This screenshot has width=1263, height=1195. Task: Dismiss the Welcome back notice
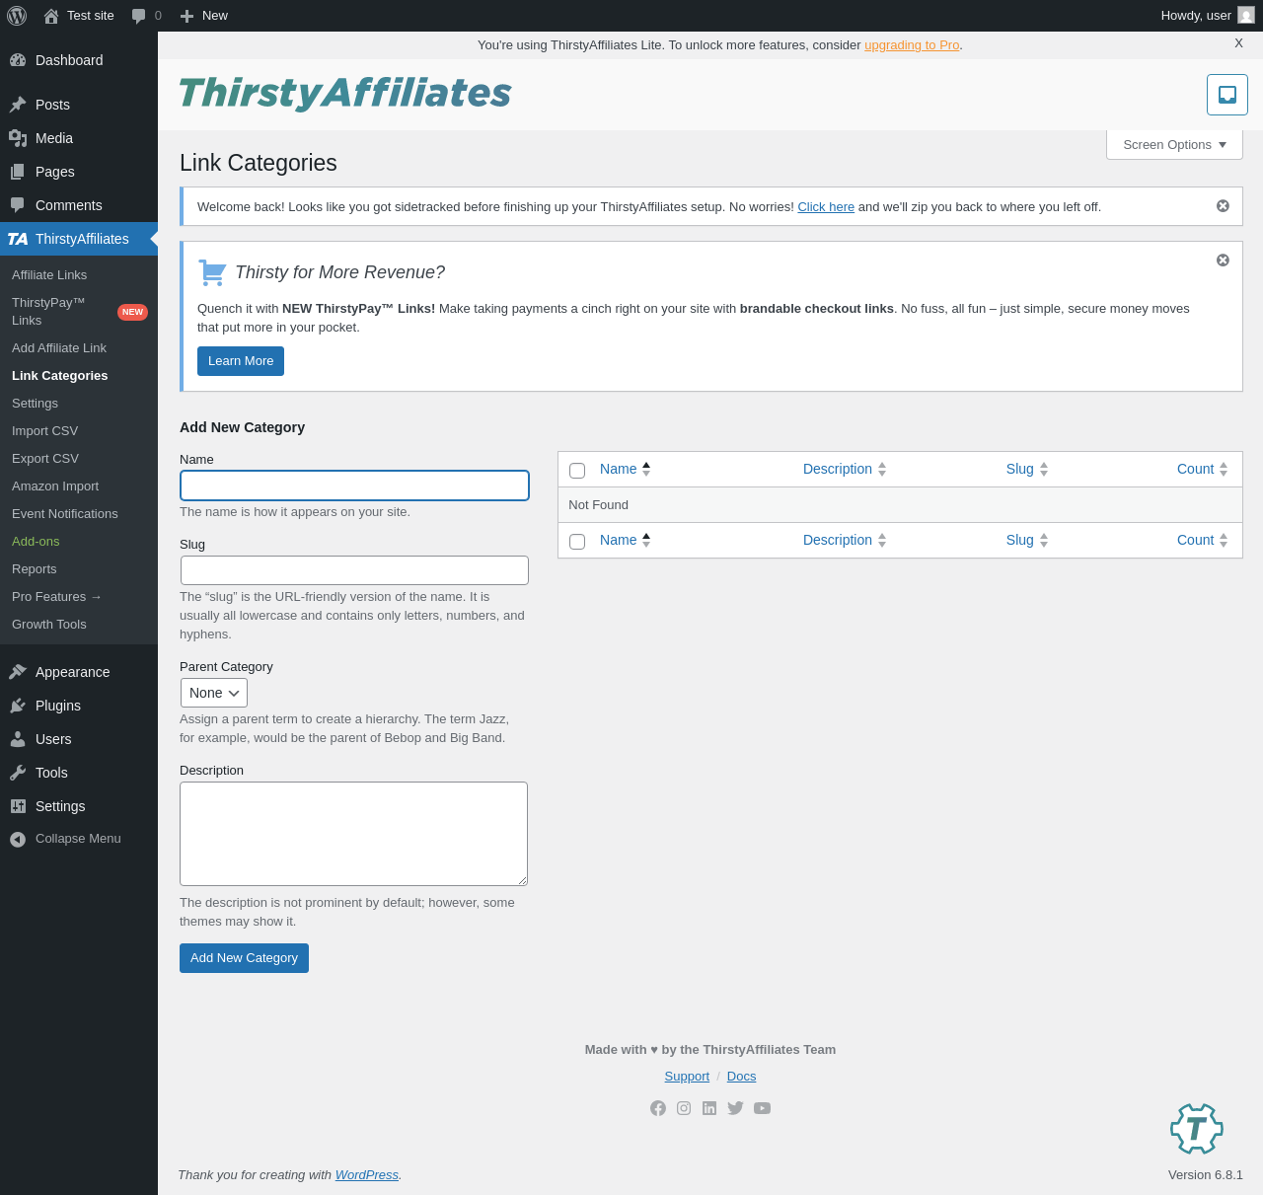(1223, 206)
